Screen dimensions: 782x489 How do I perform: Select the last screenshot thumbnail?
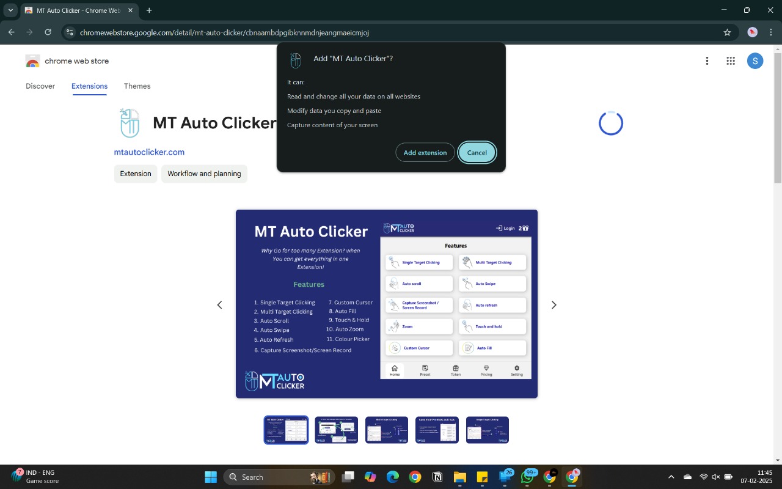pos(487,430)
